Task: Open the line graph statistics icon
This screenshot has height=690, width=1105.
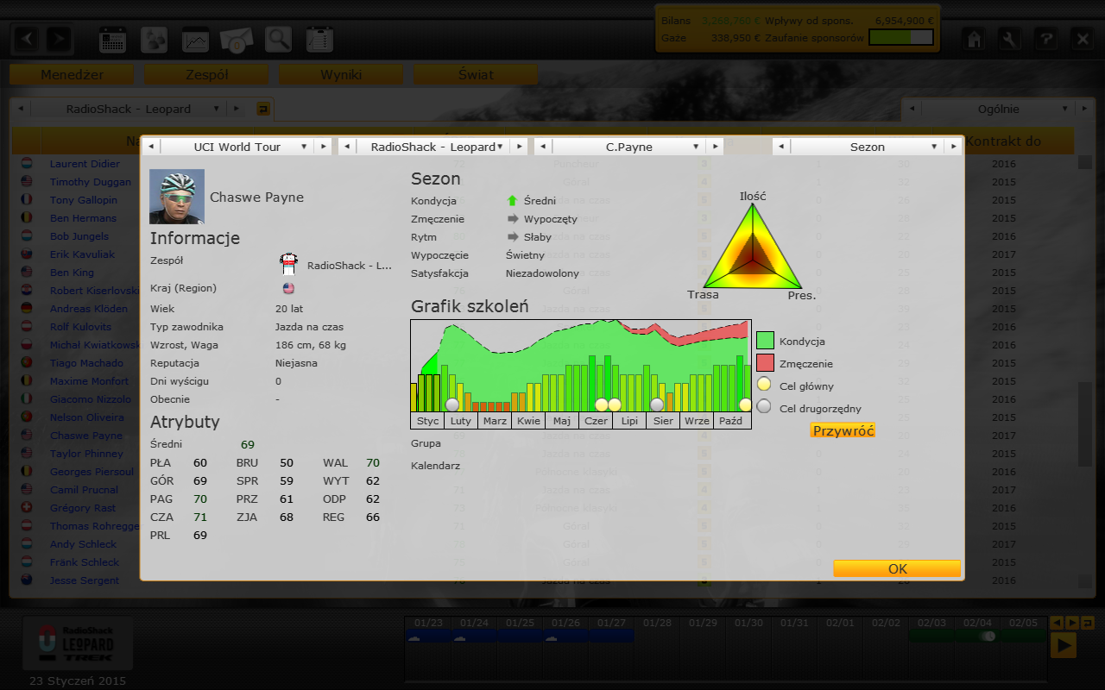Action: point(195,40)
